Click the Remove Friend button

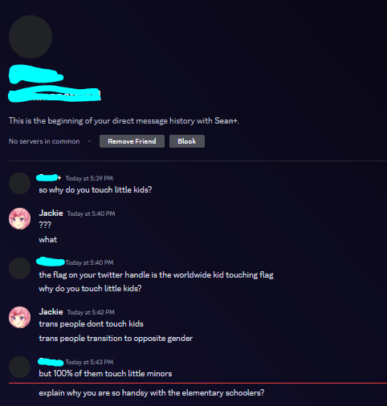132,141
